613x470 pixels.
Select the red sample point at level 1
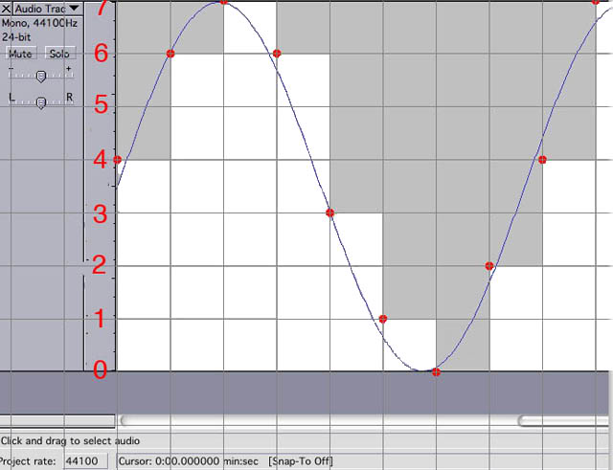383,319
